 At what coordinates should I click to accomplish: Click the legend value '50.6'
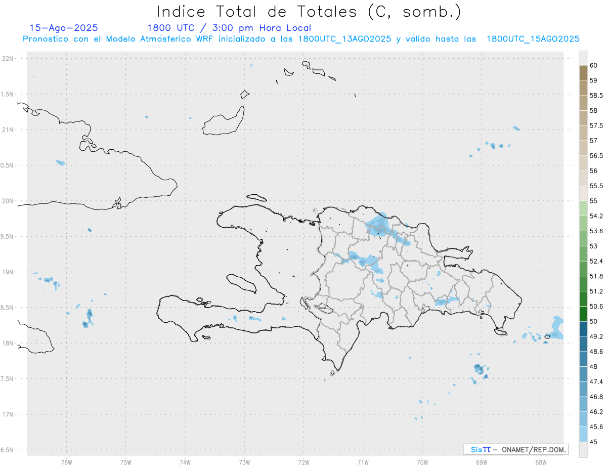pos(596,306)
